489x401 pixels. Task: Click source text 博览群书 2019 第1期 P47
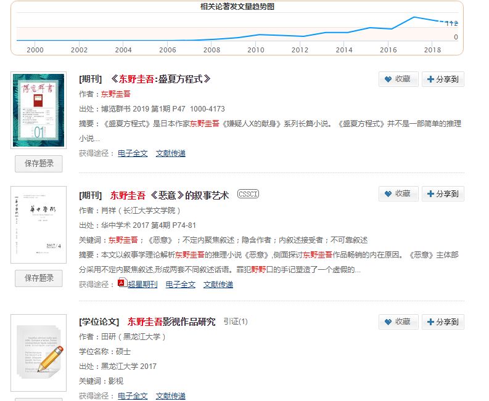(x=143, y=109)
